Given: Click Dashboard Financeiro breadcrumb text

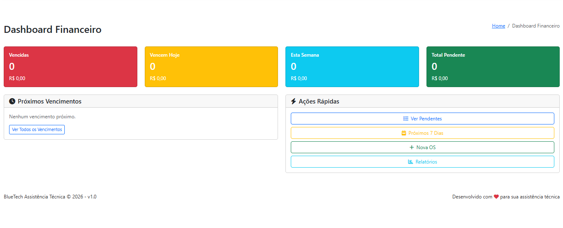Looking at the screenshot, I should (536, 26).
